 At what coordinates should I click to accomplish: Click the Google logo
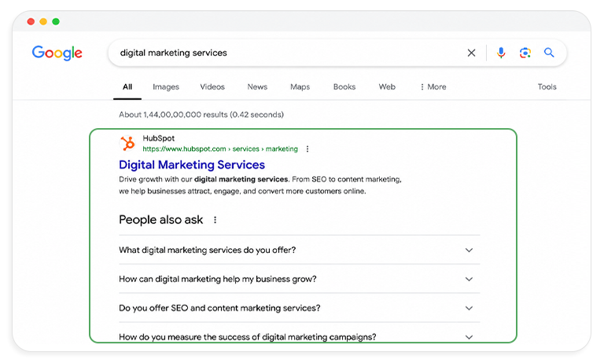click(57, 53)
